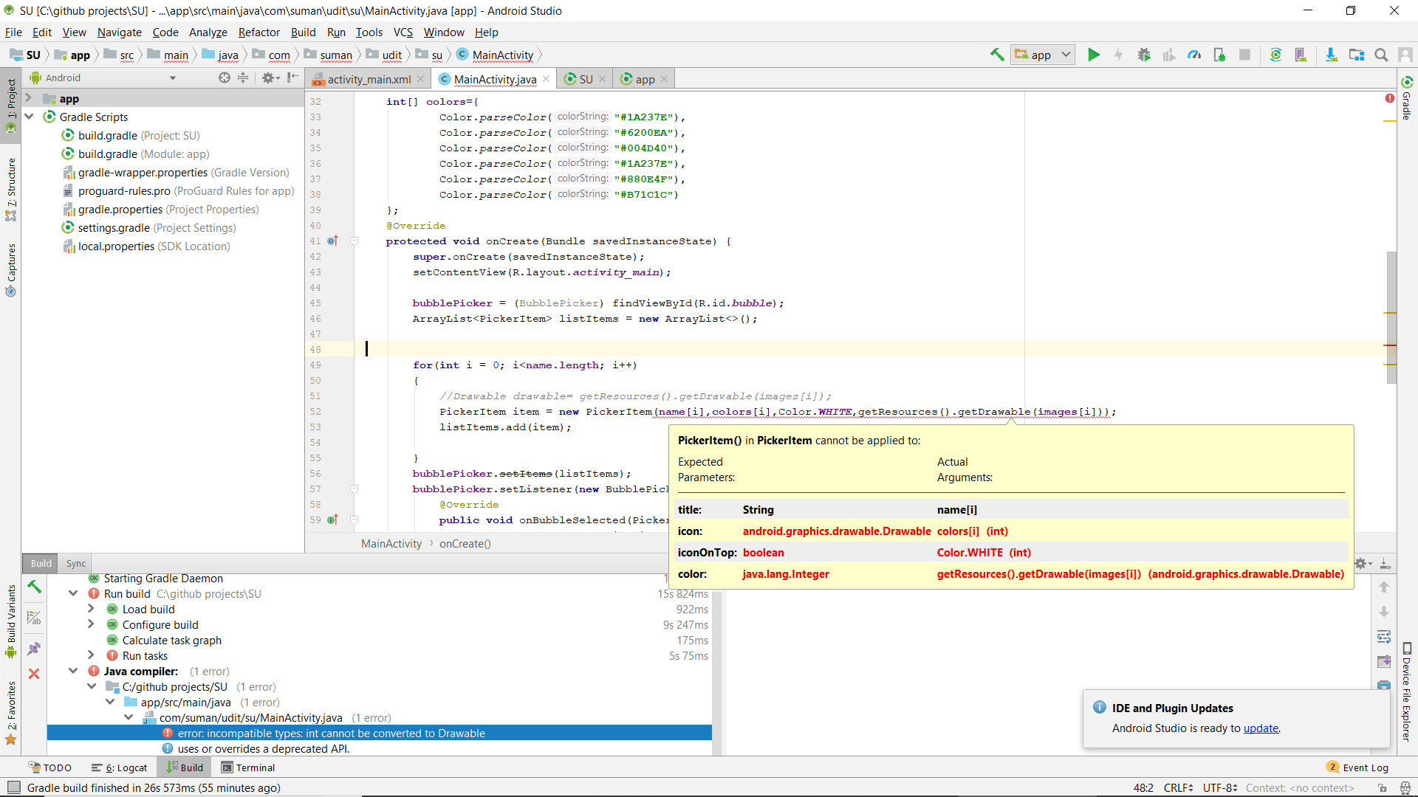Pin the Build output panel

click(33, 649)
